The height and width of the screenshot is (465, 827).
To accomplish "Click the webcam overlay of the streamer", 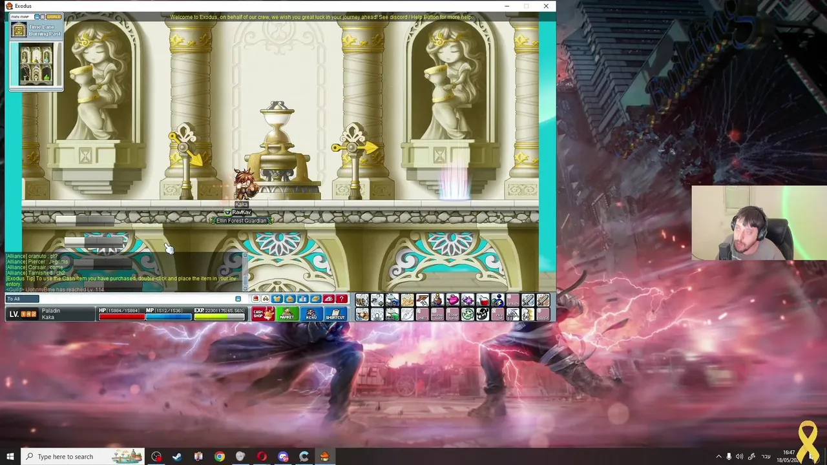I will (759, 223).
